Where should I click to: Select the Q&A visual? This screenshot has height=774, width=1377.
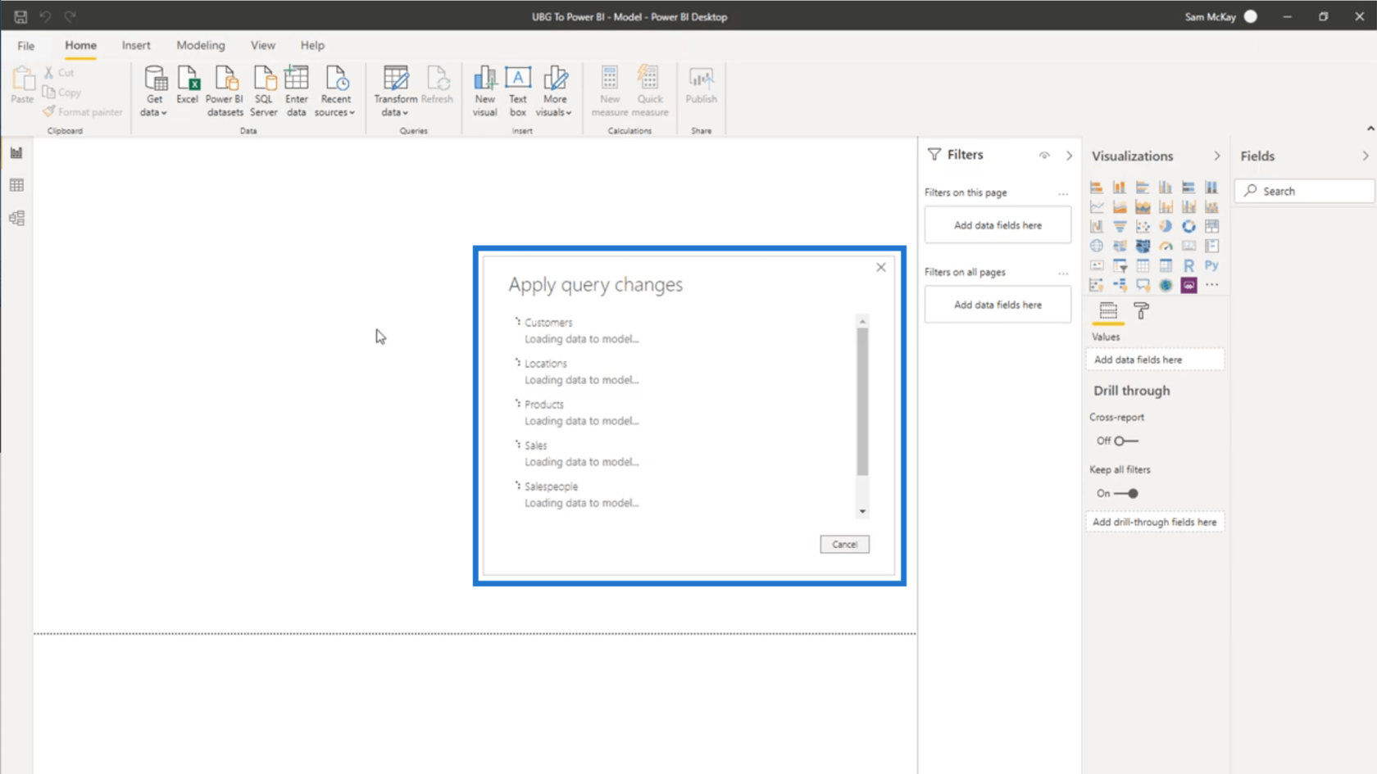point(1143,285)
